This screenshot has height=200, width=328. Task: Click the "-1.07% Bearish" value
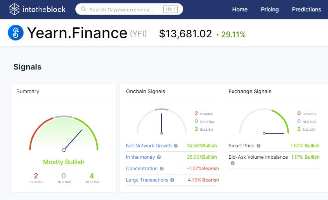click(x=203, y=169)
